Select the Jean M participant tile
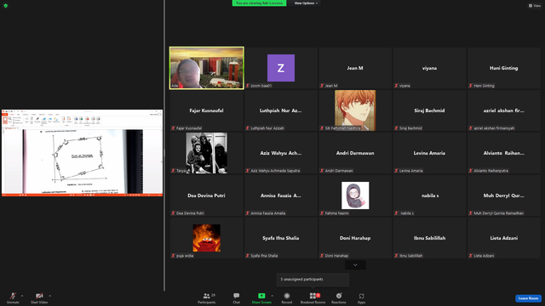Image resolution: width=545 pixels, height=306 pixels. pos(355,68)
